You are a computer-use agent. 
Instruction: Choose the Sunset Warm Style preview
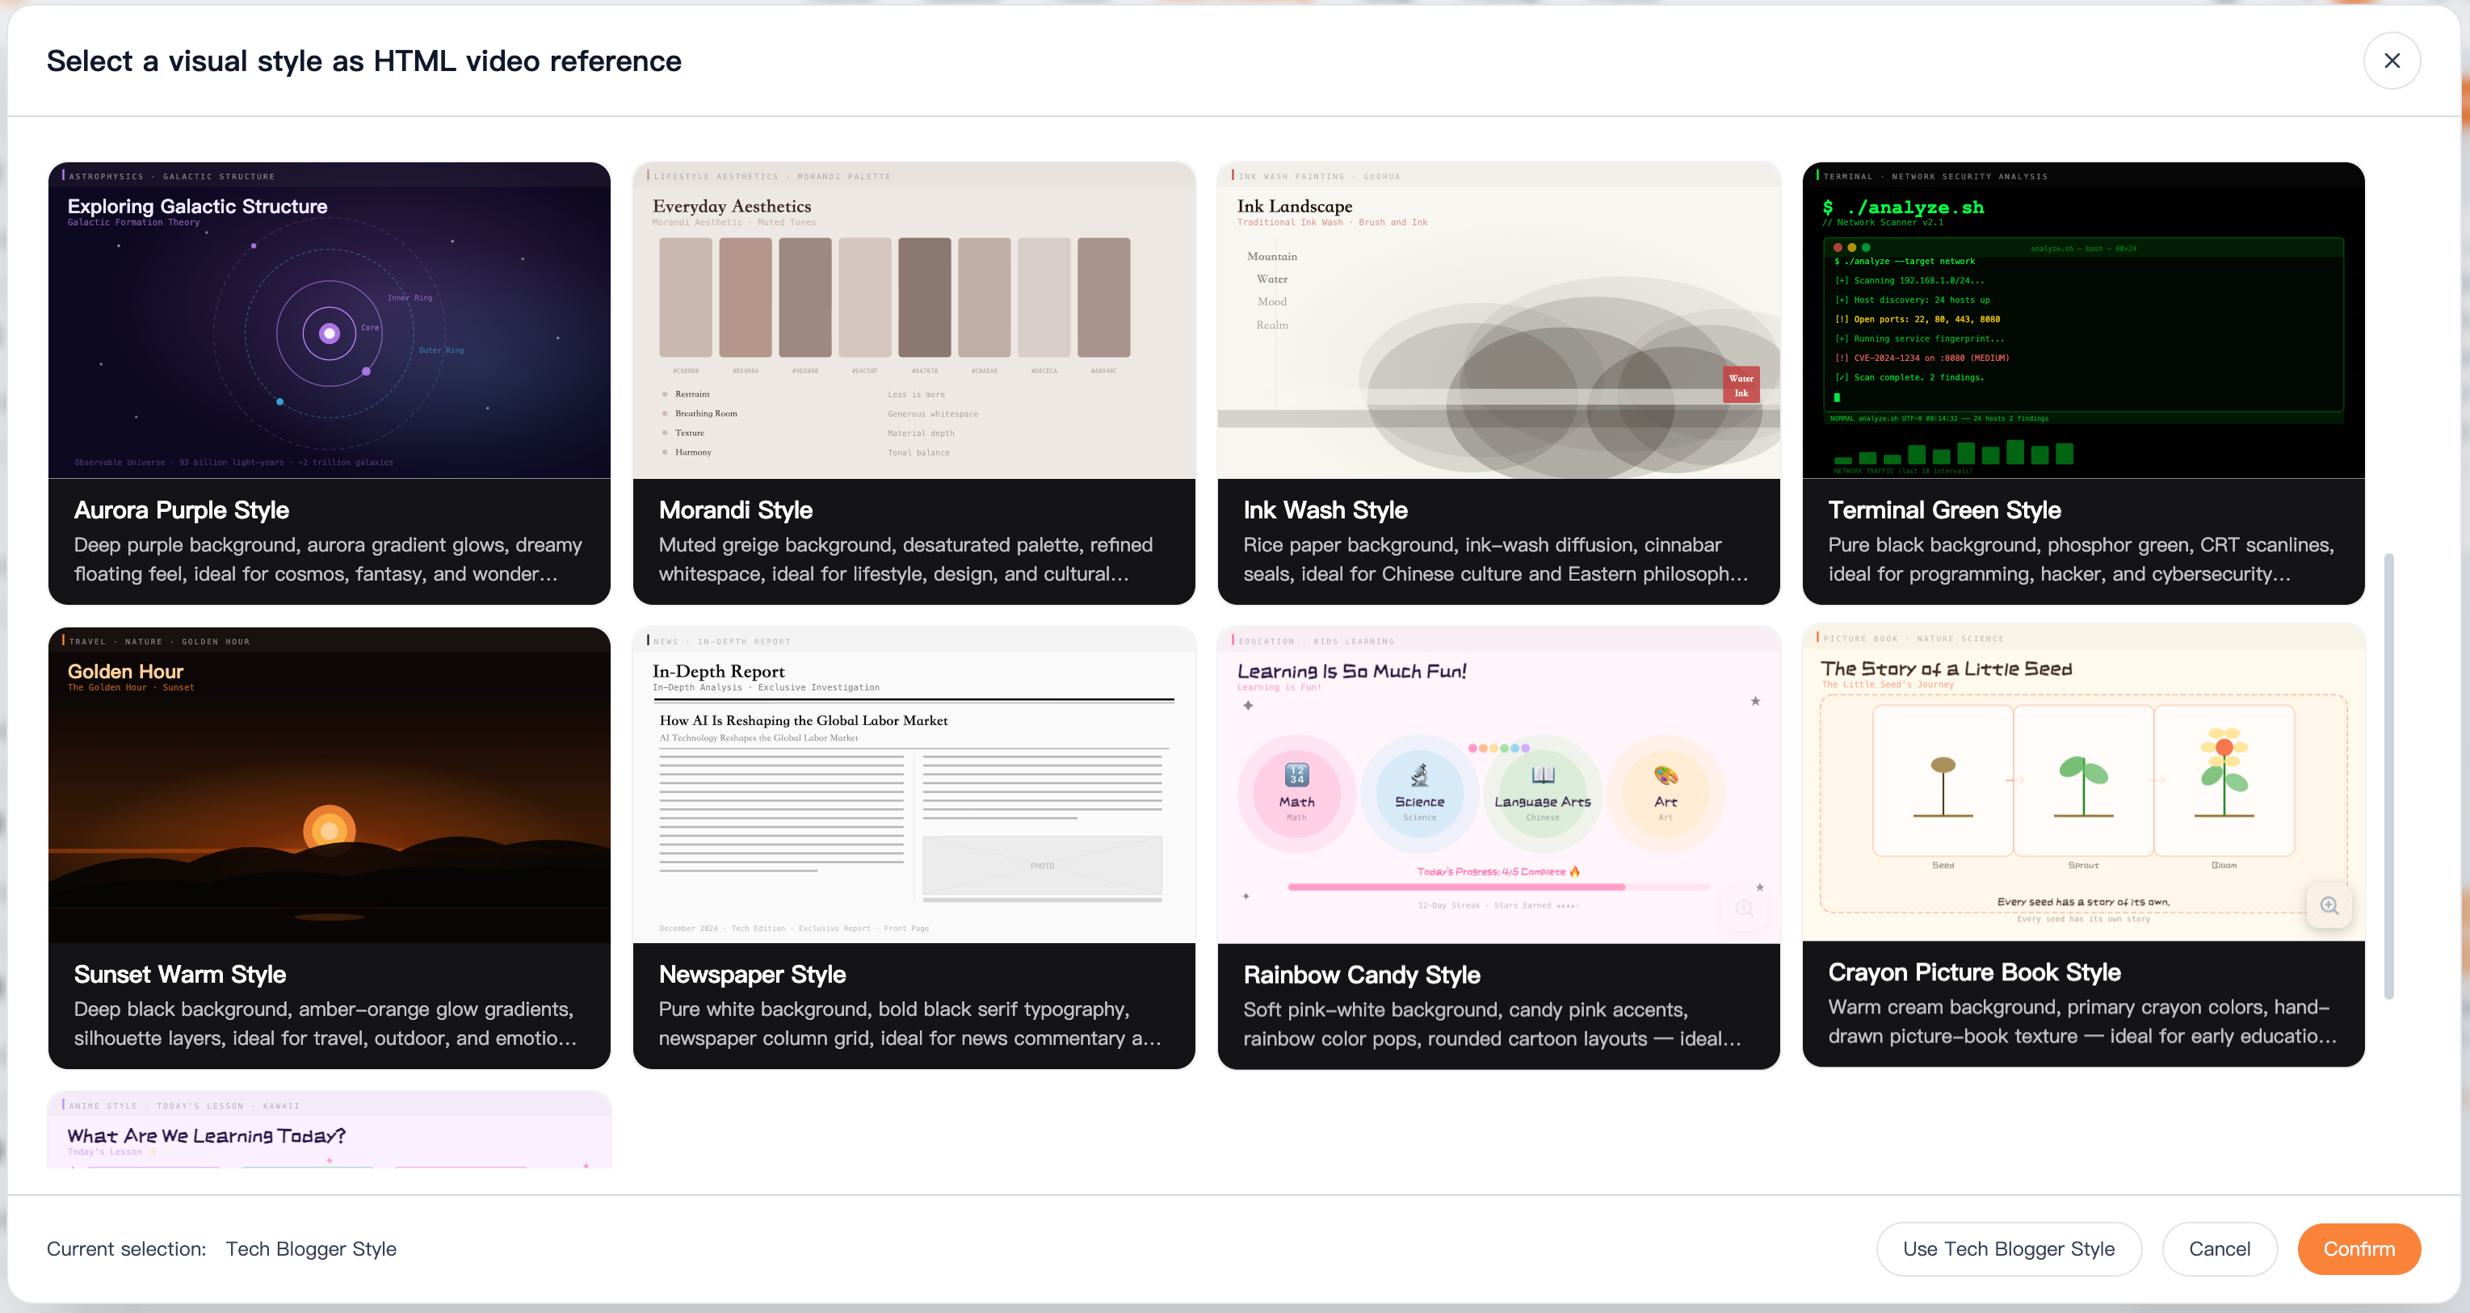329,785
